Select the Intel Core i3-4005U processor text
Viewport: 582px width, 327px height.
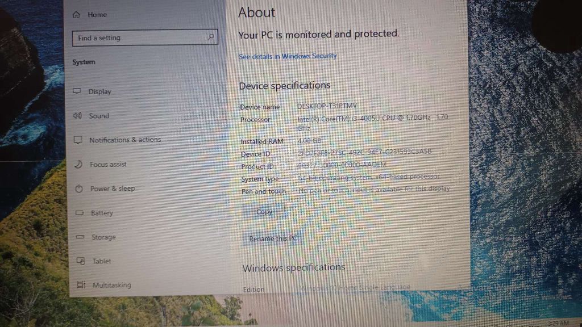pyautogui.click(x=373, y=123)
